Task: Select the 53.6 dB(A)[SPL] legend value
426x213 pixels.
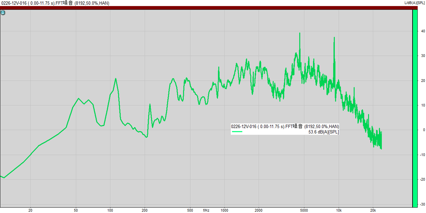Action: click(x=323, y=132)
